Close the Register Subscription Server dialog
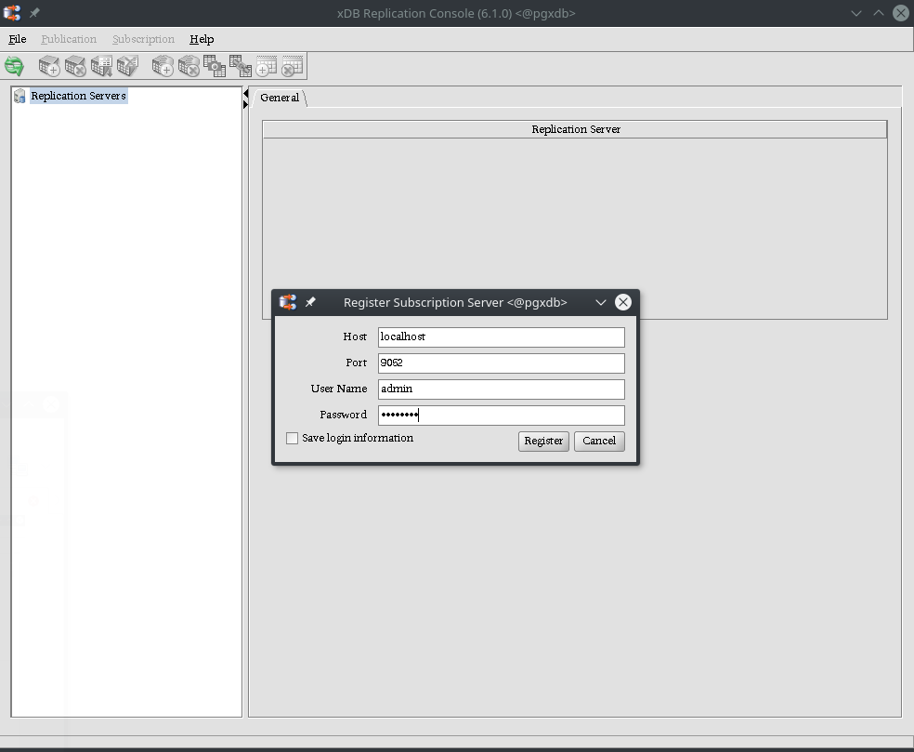Image resolution: width=914 pixels, height=752 pixels. click(x=623, y=302)
